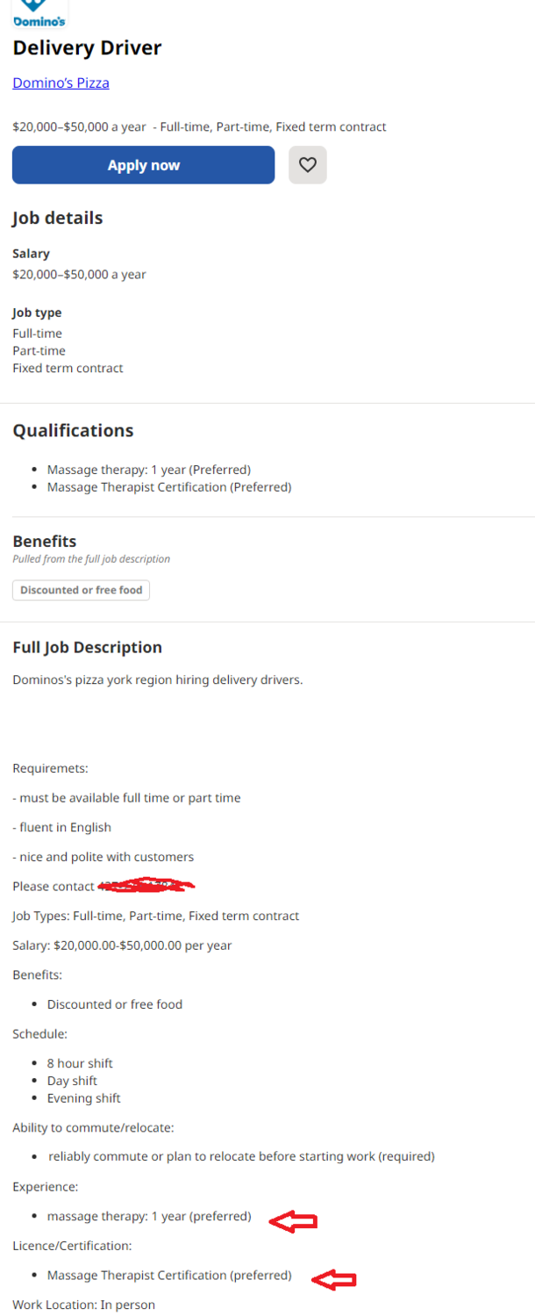Select the Job details heading

58,219
